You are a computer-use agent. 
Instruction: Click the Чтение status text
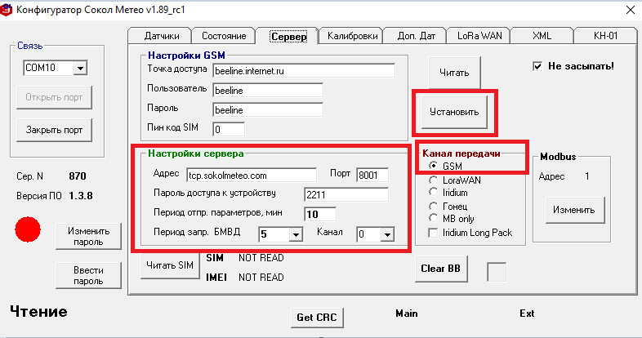pos(38,312)
